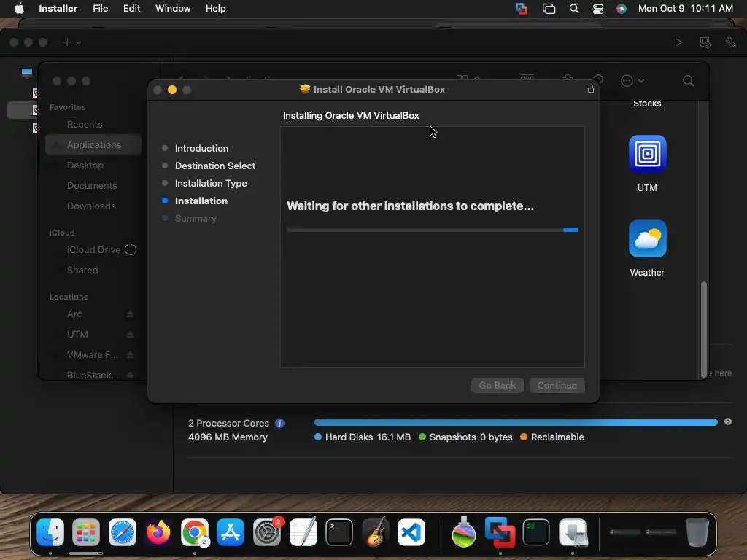Image resolution: width=747 pixels, height=560 pixels.
Task: Click the Hard Disks 16.1 MB legend
Action: [363, 437]
